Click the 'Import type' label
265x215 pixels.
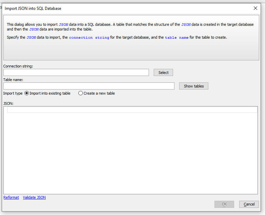tap(13, 93)
